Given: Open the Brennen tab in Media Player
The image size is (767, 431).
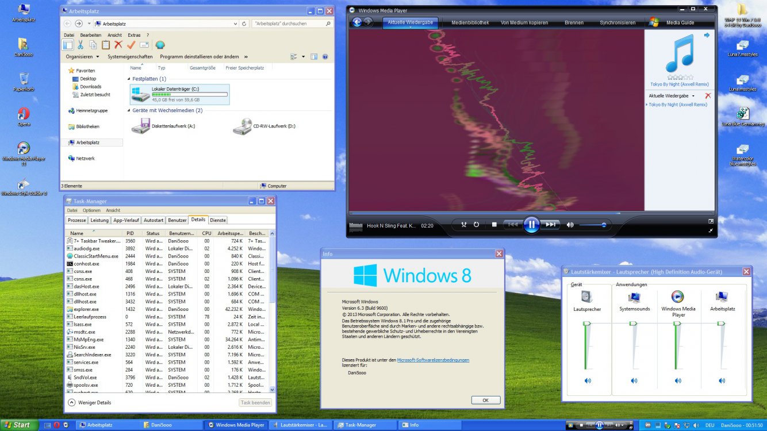Looking at the screenshot, I should tap(574, 23).
